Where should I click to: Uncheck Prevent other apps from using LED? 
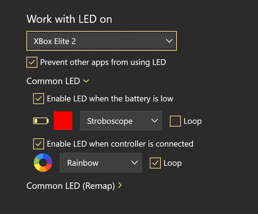(x=32, y=62)
